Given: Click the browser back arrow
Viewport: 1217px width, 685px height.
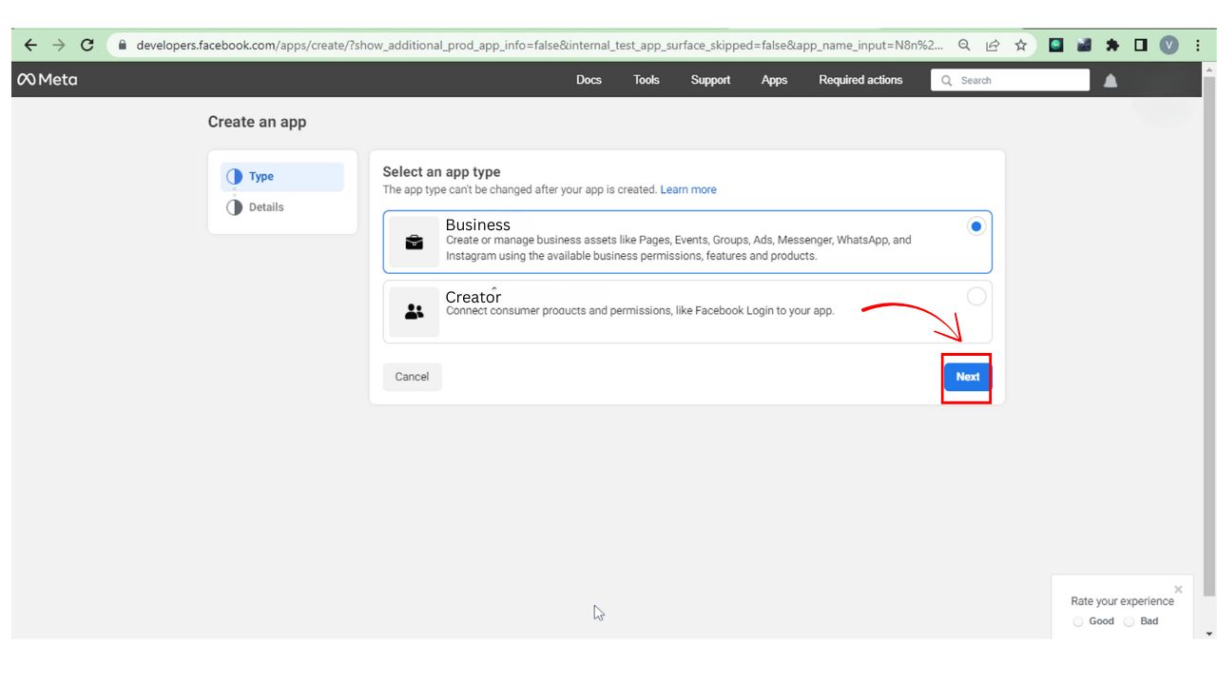Looking at the screenshot, I should coord(30,45).
